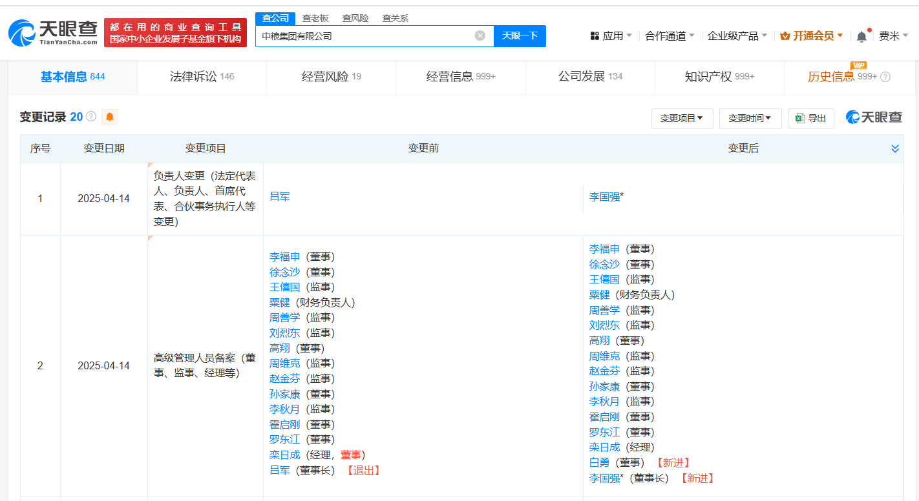Click the red promotional banner

(175, 33)
